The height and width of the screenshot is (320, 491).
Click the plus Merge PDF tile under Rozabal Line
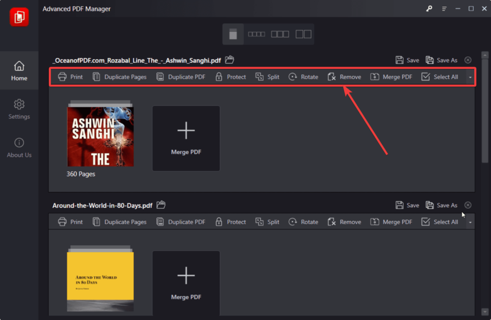pos(186,138)
